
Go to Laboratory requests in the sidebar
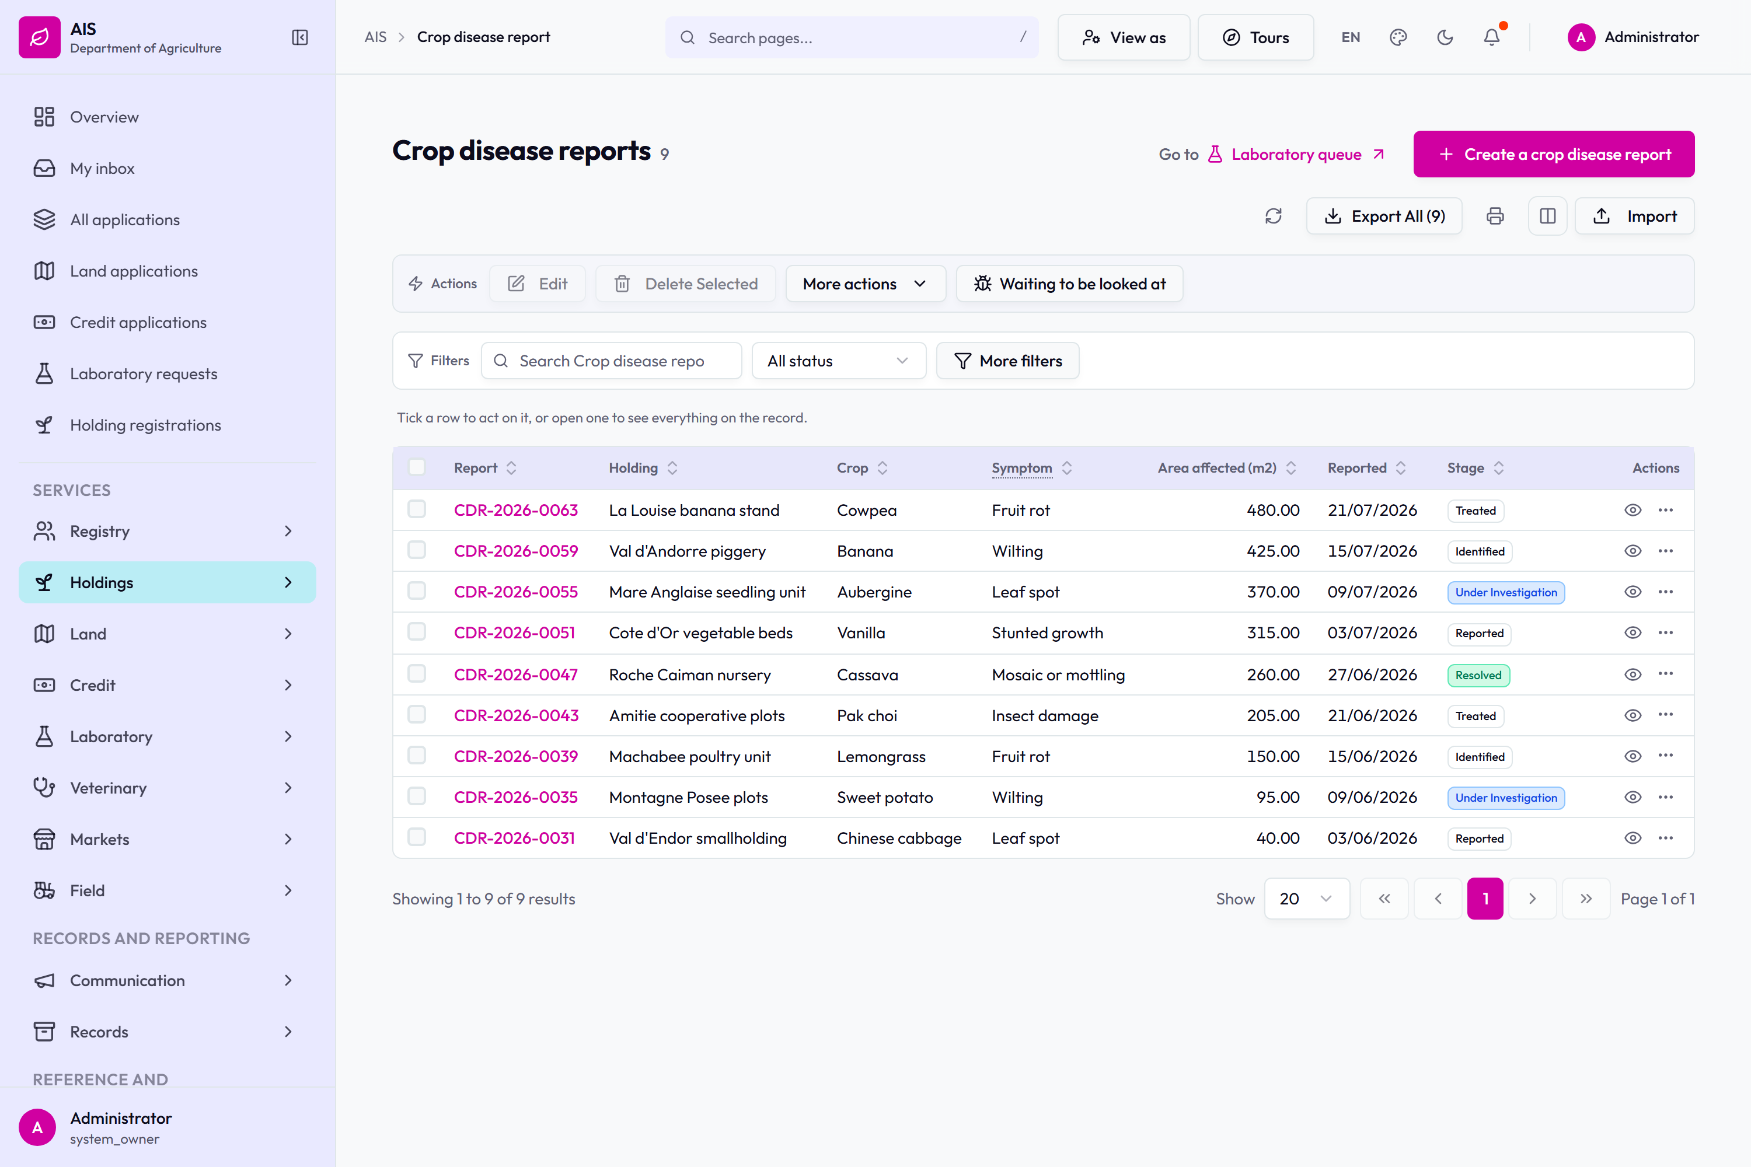pos(168,373)
